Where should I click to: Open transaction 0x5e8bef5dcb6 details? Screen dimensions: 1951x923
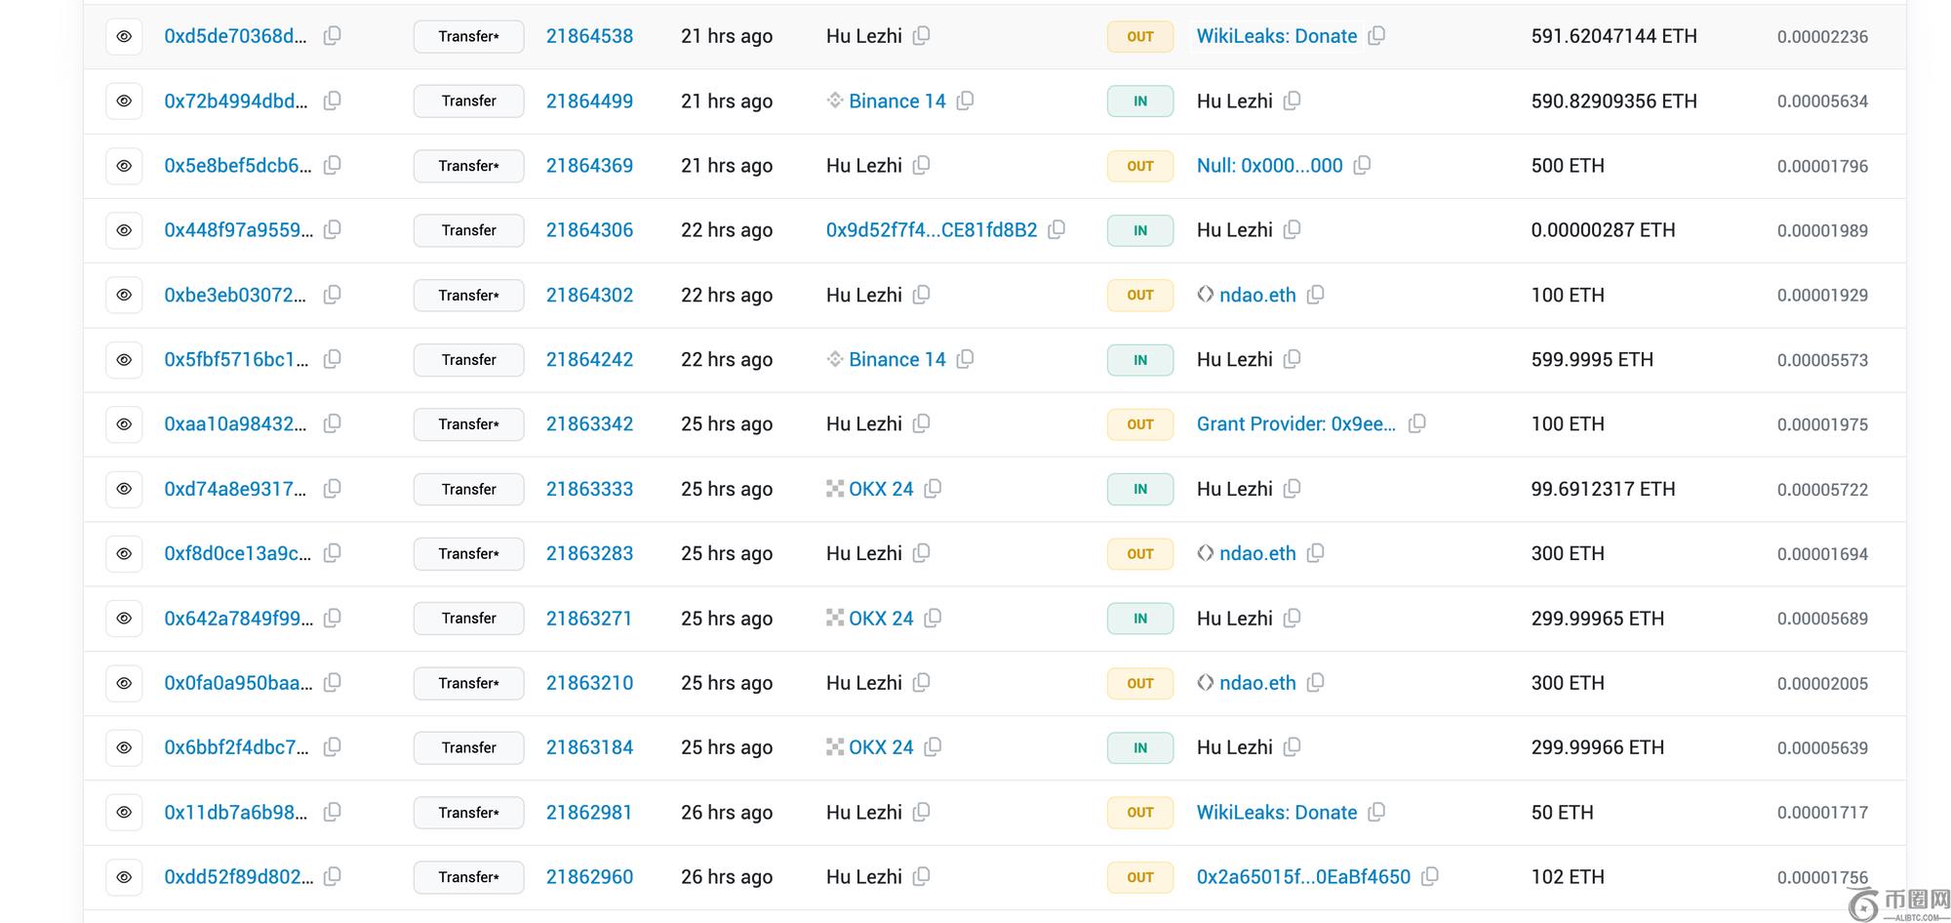(x=237, y=166)
